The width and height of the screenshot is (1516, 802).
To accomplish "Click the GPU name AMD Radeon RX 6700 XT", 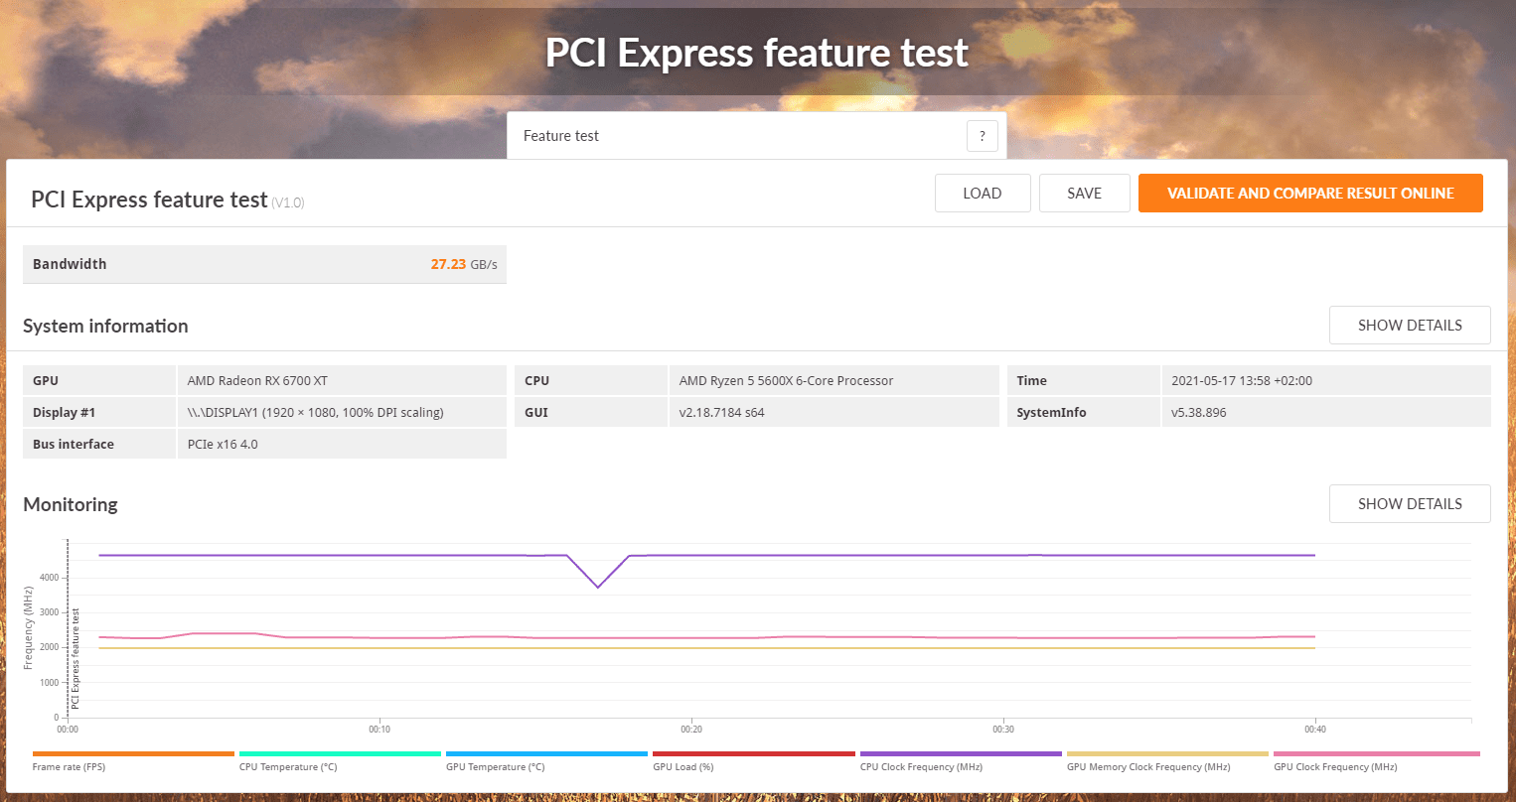I will (257, 381).
